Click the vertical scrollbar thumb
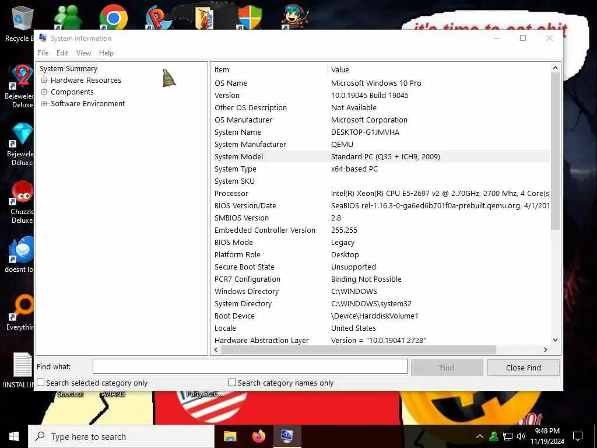Viewport: 597px width, 448px height. point(555,151)
